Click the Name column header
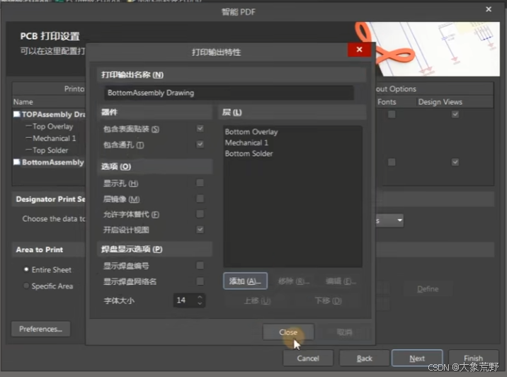Image resolution: width=507 pixels, height=377 pixels. pos(23,102)
